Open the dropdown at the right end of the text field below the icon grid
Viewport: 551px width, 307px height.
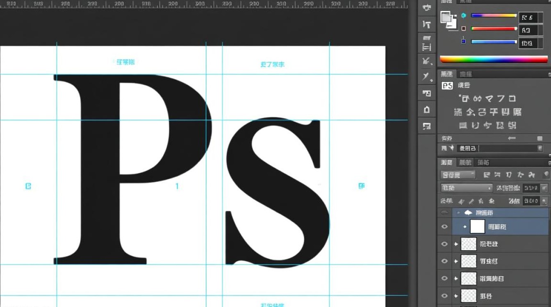(x=540, y=148)
